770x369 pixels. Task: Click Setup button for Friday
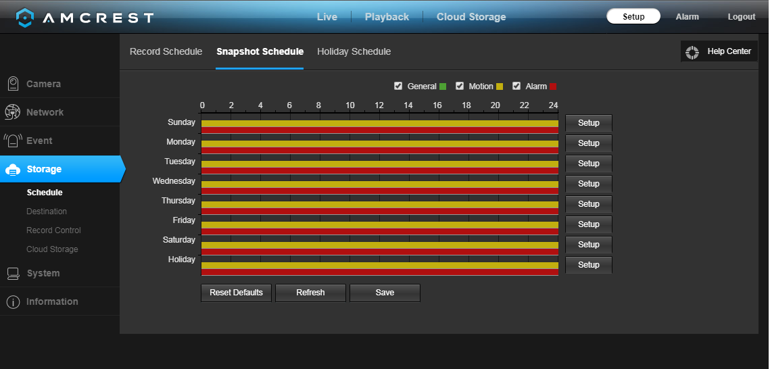coord(589,224)
